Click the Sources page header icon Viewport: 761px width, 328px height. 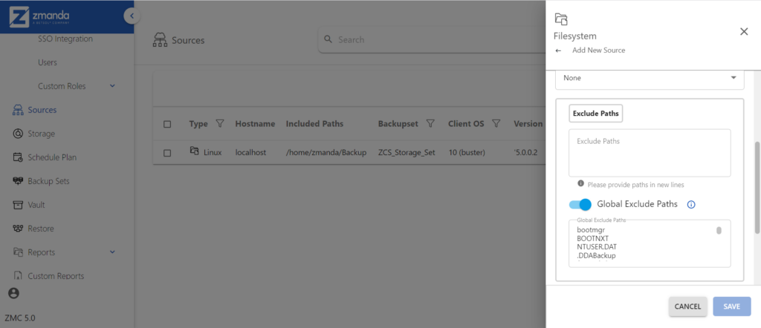pos(160,40)
